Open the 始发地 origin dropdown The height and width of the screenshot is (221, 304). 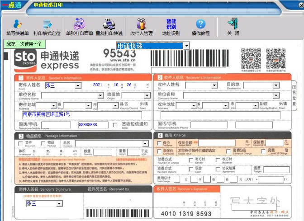click(x=147, y=95)
